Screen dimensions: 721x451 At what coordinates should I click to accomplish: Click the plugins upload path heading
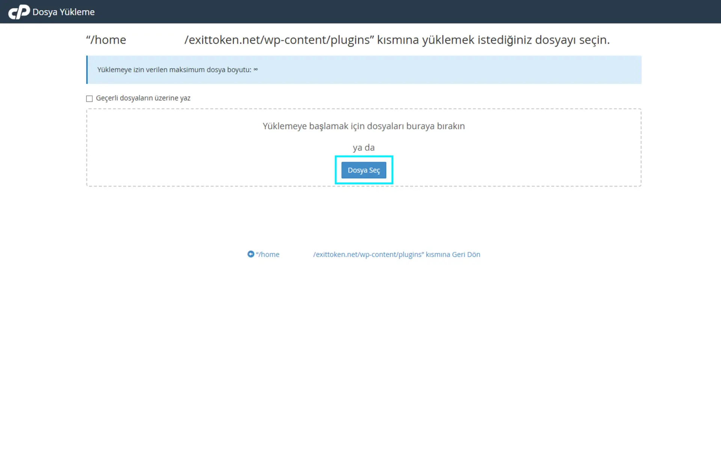click(348, 40)
